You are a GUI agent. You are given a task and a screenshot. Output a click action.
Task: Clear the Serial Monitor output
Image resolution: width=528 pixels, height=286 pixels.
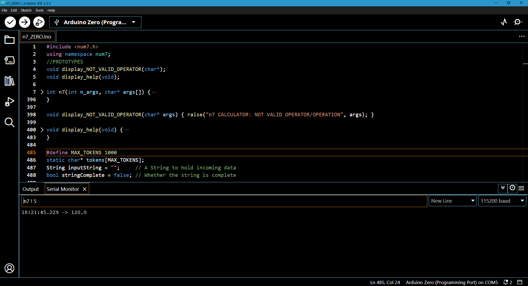tap(521, 188)
